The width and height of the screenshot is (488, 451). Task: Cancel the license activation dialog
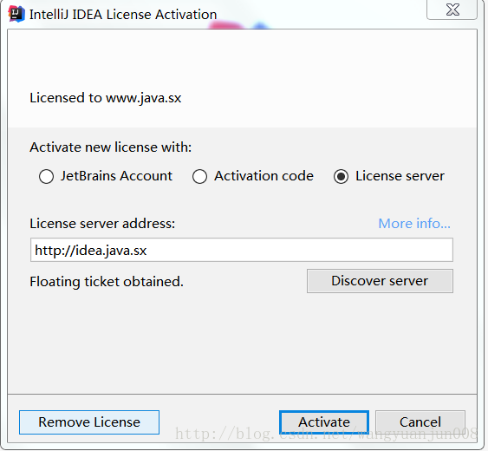(x=420, y=422)
